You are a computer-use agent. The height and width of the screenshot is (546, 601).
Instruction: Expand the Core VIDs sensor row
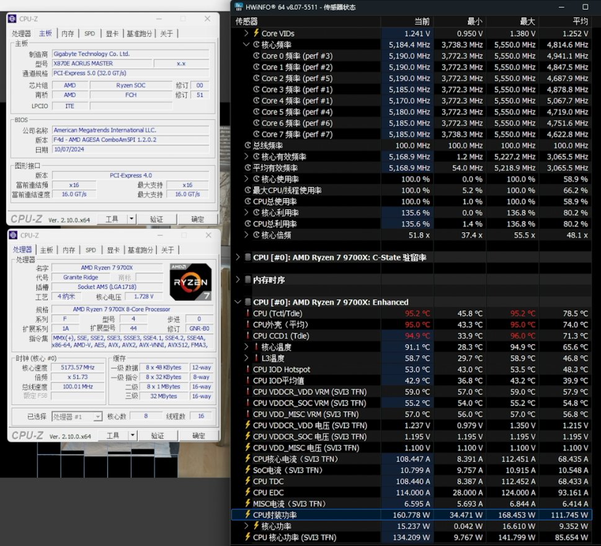246,34
